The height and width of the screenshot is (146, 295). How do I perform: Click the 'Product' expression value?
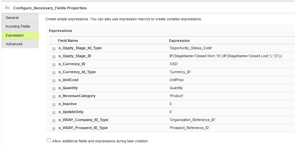[176, 96]
